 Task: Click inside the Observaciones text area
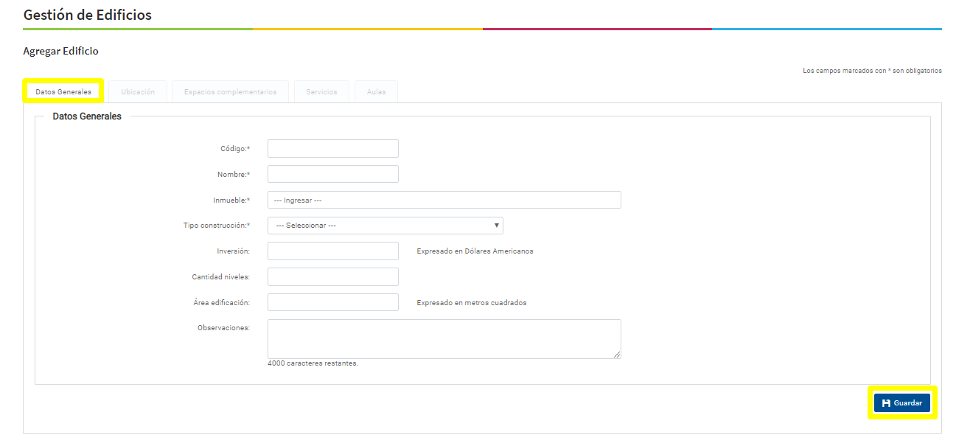(444, 338)
